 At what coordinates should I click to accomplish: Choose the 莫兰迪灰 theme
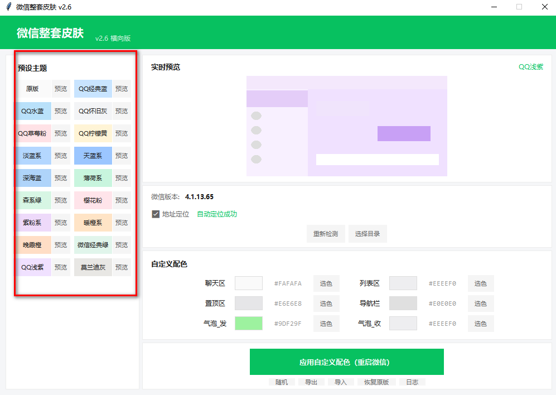pos(93,268)
